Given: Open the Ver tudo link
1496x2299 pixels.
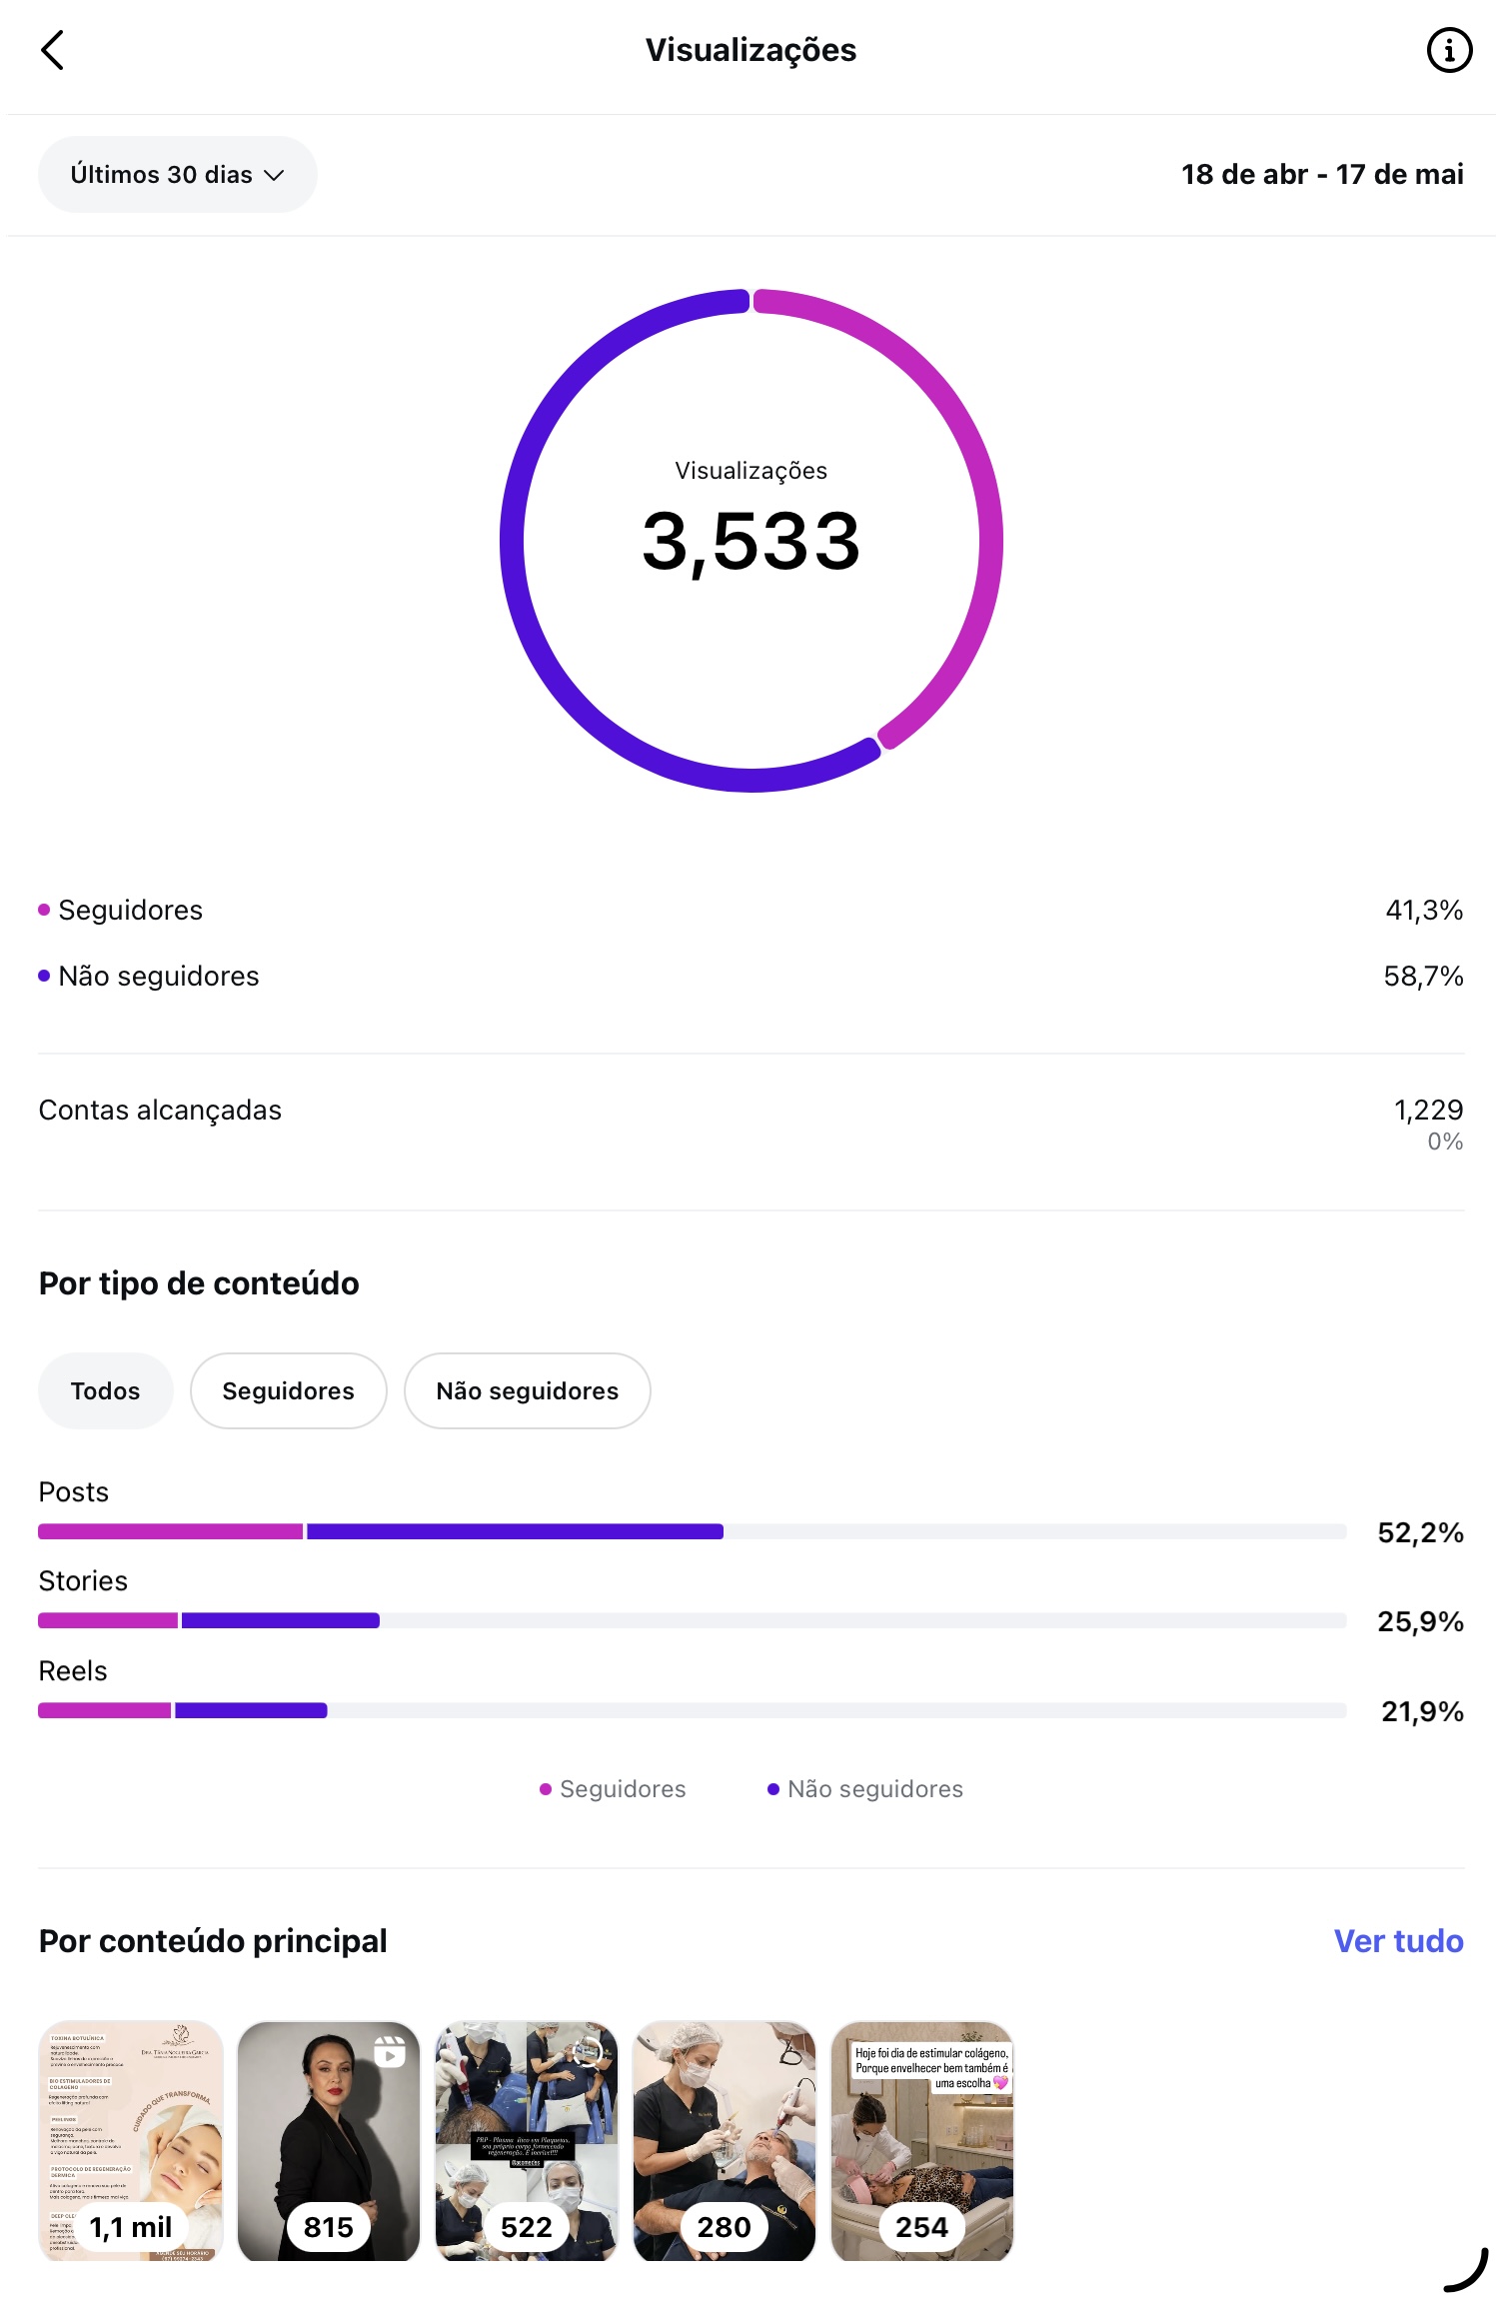Looking at the screenshot, I should tap(1398, 1940).
